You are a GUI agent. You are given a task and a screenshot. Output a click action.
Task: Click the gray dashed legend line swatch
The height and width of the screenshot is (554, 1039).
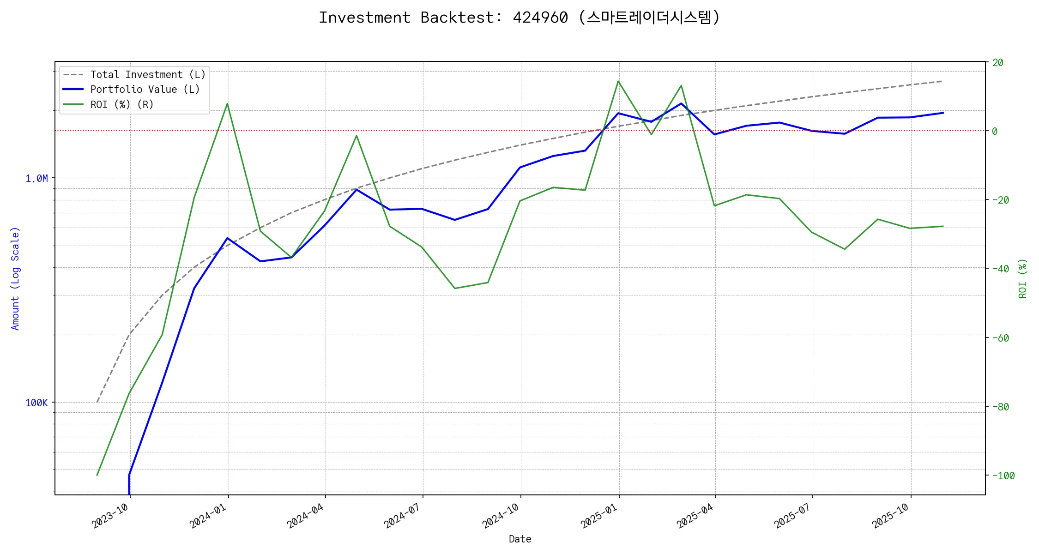[73, 75]
